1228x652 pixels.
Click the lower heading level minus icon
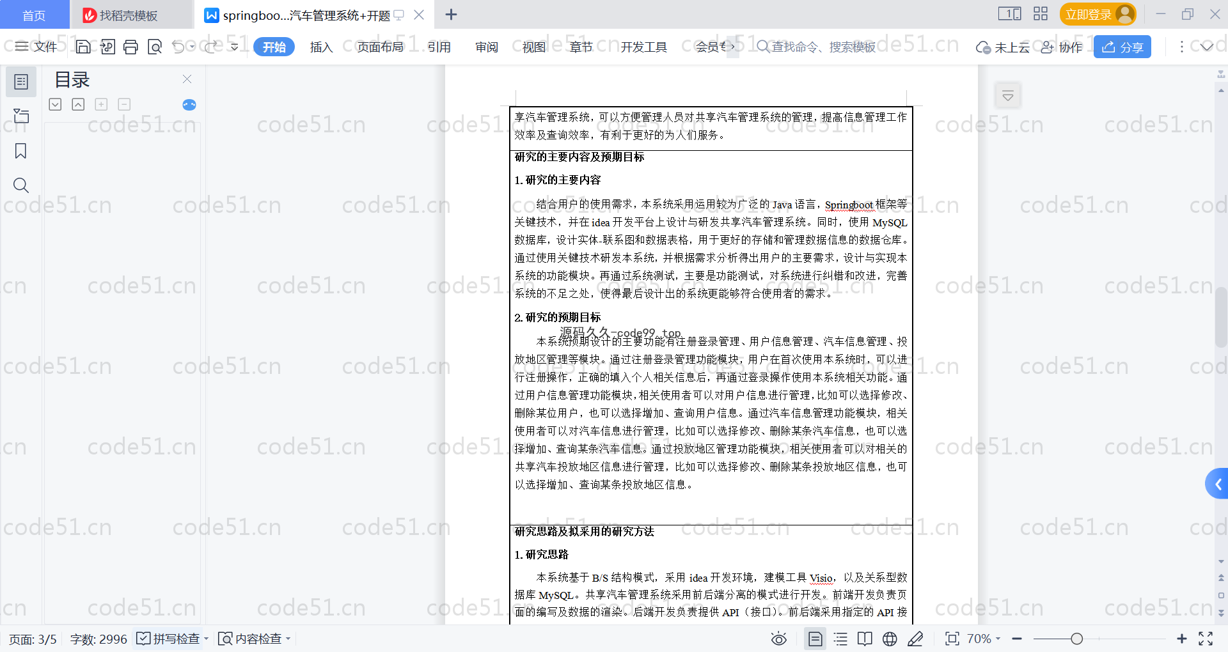click(124, 104)
